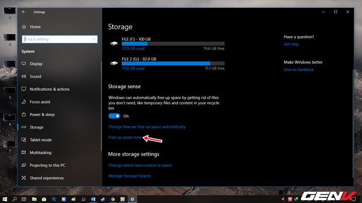The width and height of the screenshot is (362, 203).
Task: Open the paint palette app in taskbar
Action: (74, 199)
